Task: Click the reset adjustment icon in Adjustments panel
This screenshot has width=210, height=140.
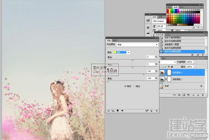Action: (151, 111)
